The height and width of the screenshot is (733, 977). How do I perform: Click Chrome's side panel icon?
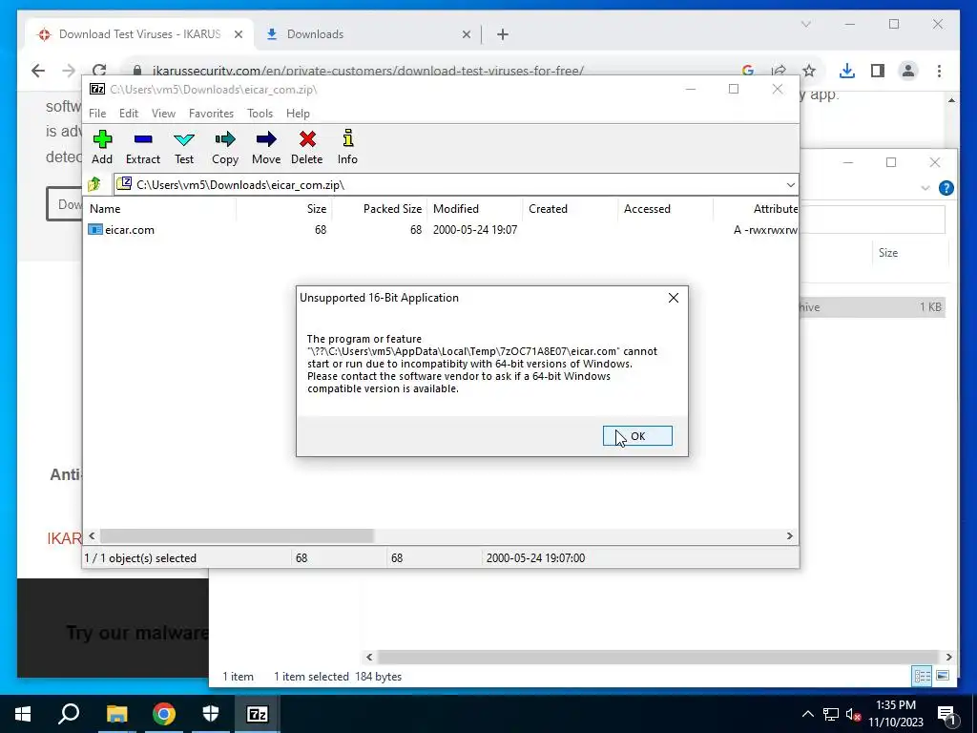point(878,71)
